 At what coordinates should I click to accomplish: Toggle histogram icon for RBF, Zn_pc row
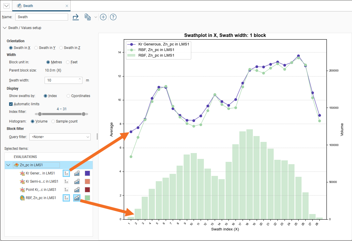tap(77, 198)
